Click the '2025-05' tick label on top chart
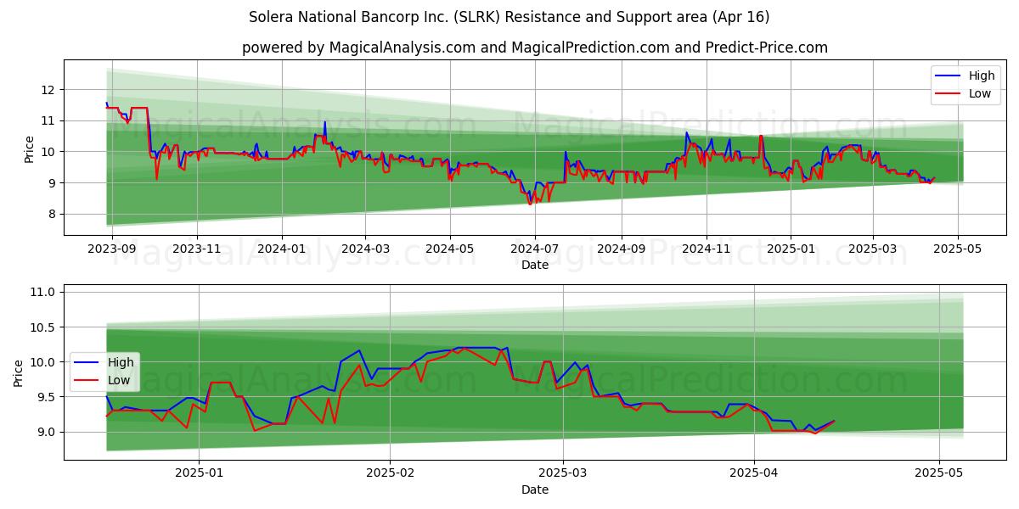This screenshot has height=509, width=1019. (x=958, y=249)
